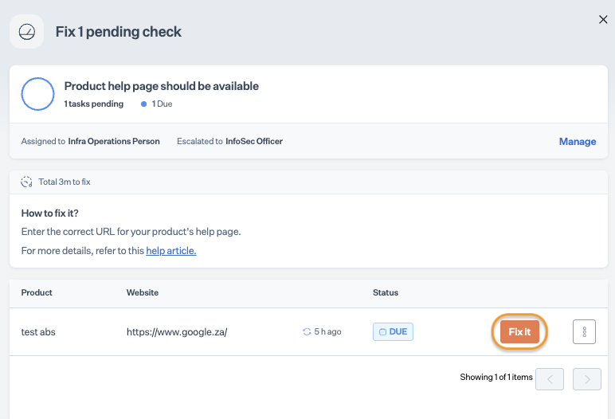This screenshot has width=615, height=419.
Task: Select the test abs product row
Action: tap(308, 332)
